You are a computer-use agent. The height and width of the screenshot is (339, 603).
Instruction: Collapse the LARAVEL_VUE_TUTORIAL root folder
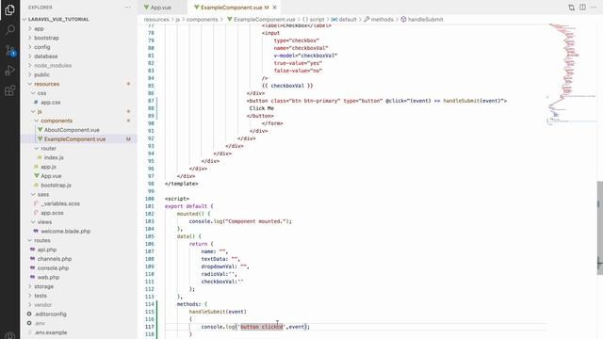click(x=57, y=19)
